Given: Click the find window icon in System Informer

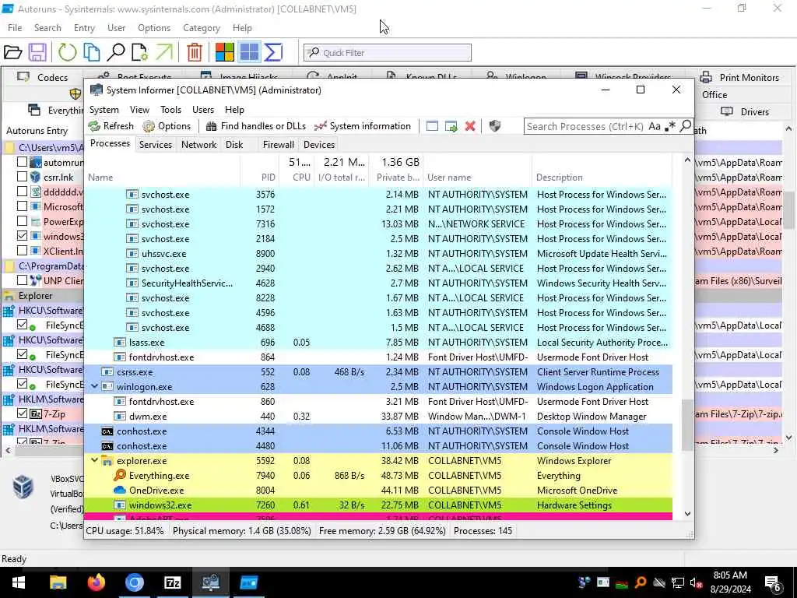Looking at the screenshot, I should coord(432,126).
